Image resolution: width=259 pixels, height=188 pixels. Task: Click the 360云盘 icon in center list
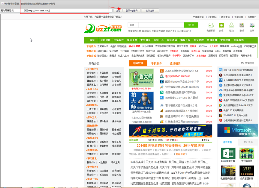[x=162, y=98]
